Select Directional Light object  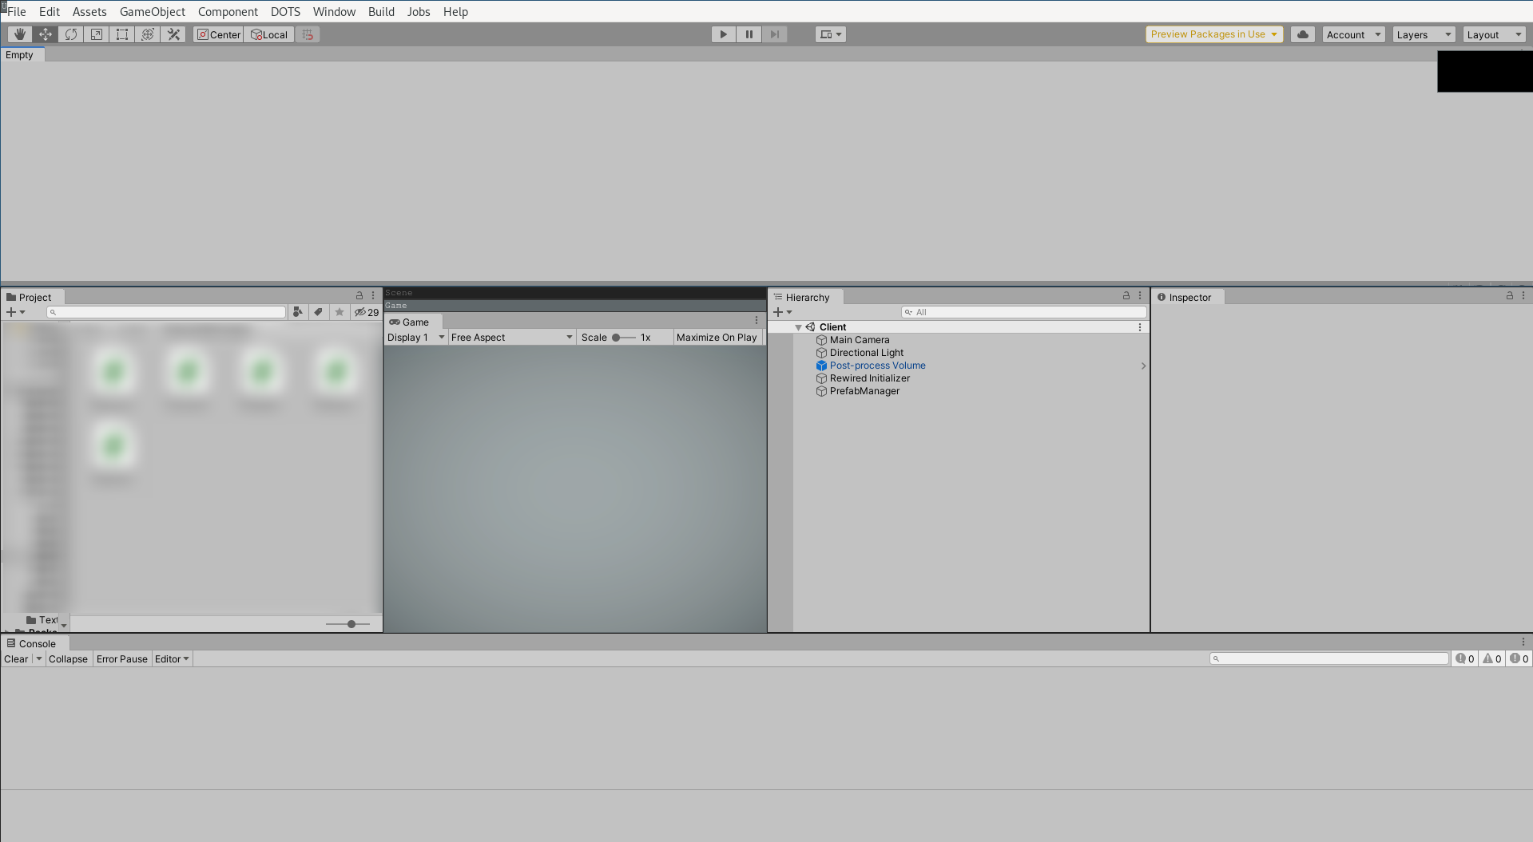867,353
